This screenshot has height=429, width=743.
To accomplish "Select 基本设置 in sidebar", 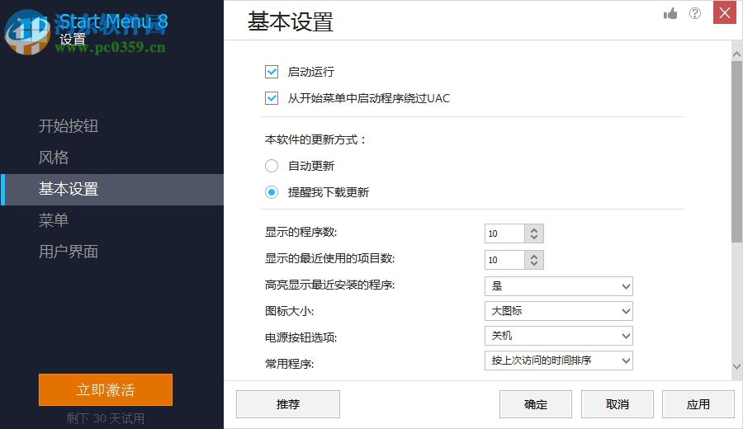I will [111, 190].
